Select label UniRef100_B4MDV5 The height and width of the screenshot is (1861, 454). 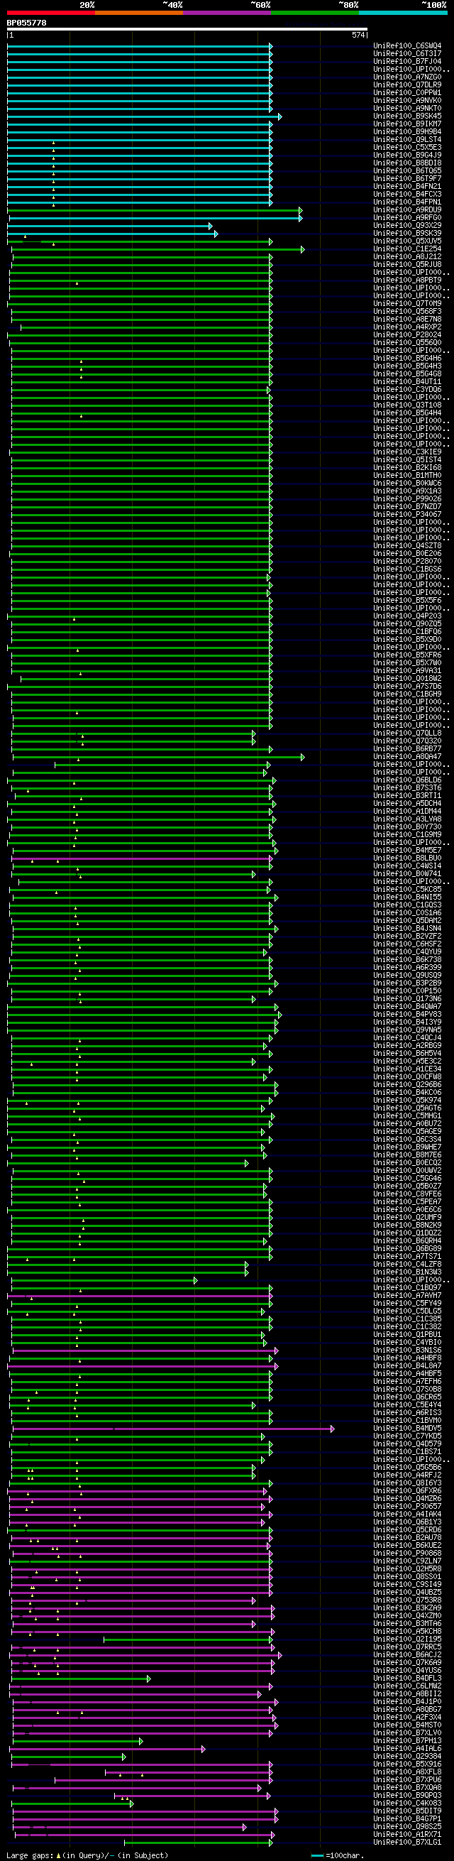pos(407,1429)
